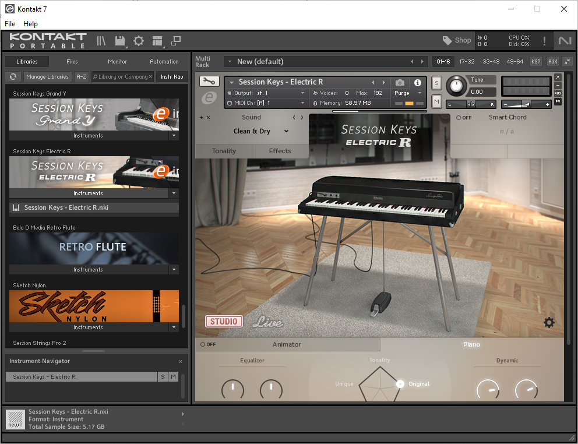
Task: Adjust the Tune knob
Action: [456, 86]
